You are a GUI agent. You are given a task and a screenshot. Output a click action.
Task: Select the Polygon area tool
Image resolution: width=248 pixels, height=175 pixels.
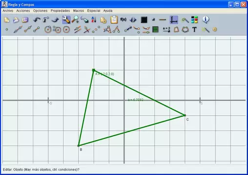176,30
